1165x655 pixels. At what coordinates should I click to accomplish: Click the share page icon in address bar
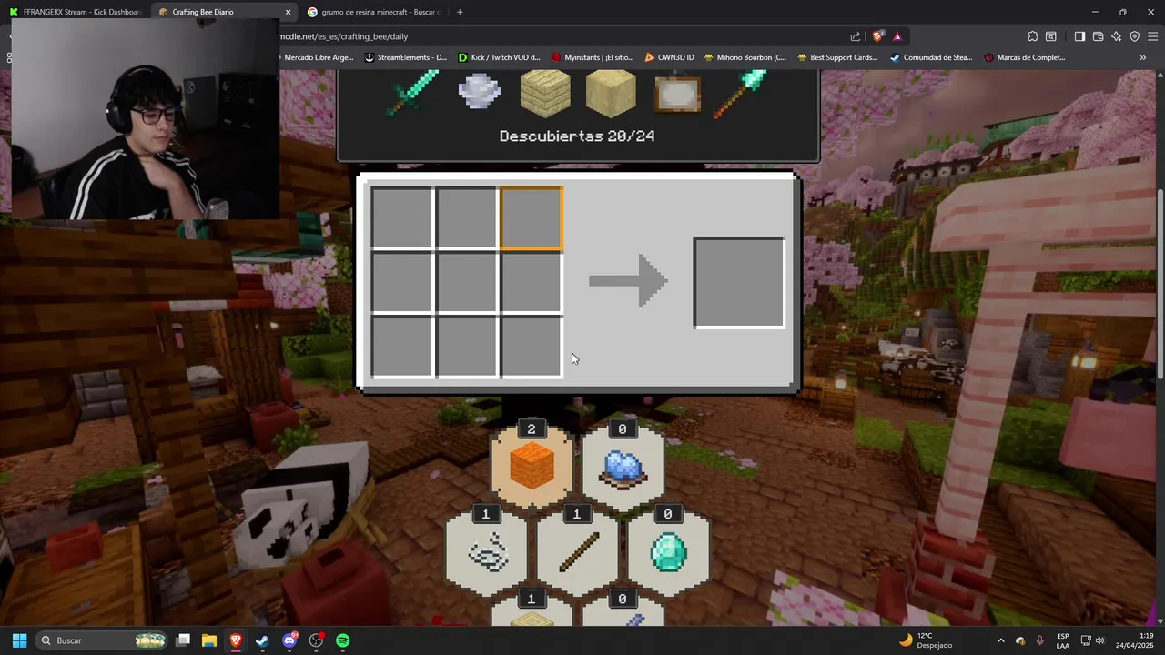(x=856, y=36)
